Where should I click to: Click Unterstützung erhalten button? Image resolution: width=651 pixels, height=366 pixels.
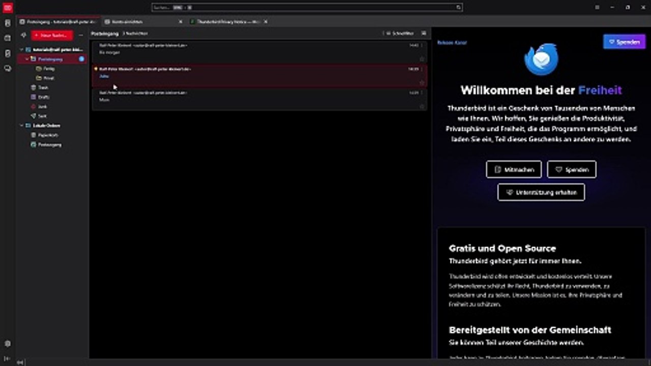(x=541, y=193)
